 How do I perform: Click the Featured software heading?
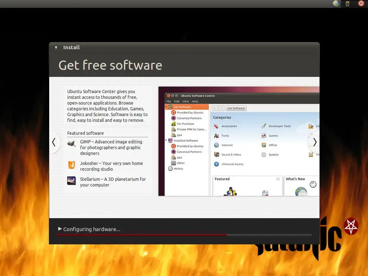click(x=86, y=133)
